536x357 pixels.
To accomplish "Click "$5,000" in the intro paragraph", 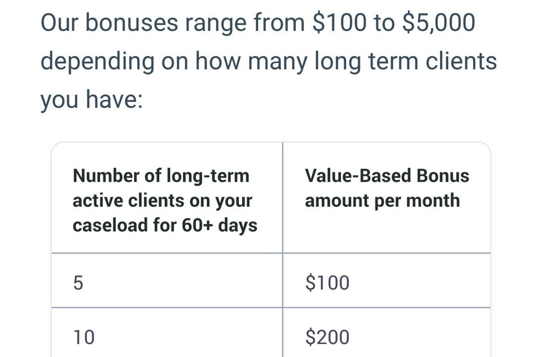I will click(438, 23).
